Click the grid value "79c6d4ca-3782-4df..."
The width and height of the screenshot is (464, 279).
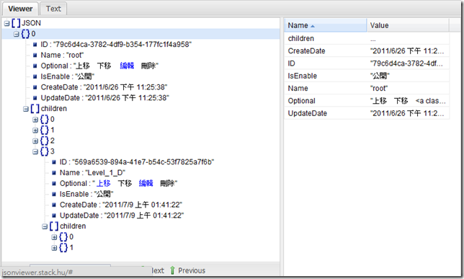point(406,63)
